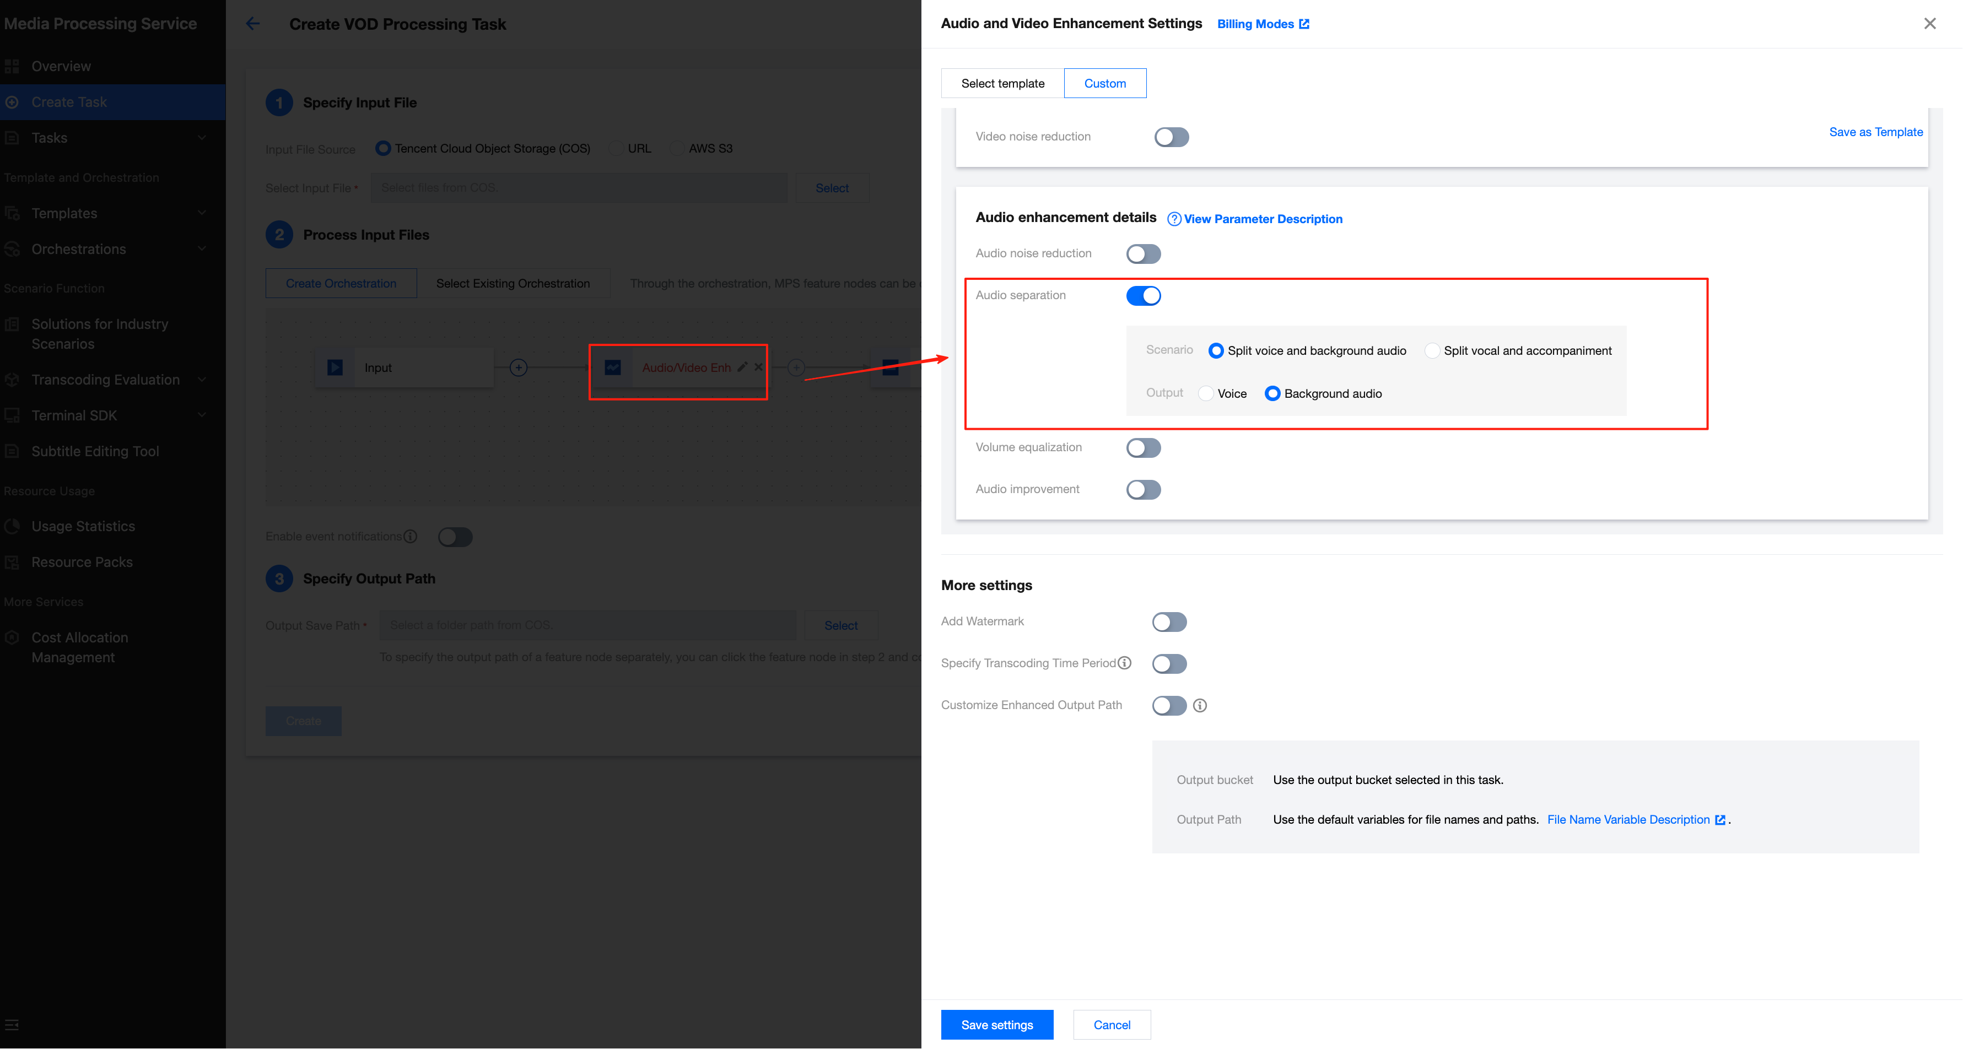
Task: Switch to the Select template tab
Action: (1002, 83)
